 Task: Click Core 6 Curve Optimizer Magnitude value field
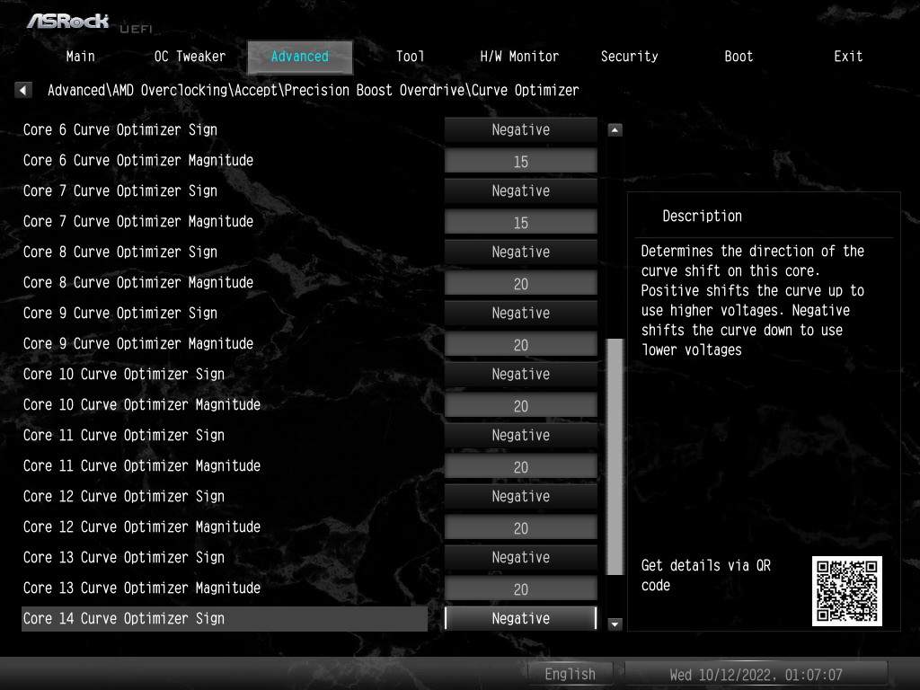tap(521, 161)
